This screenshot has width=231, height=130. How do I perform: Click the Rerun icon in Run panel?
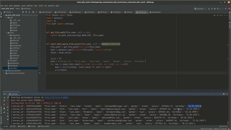[x=4, y=97]
